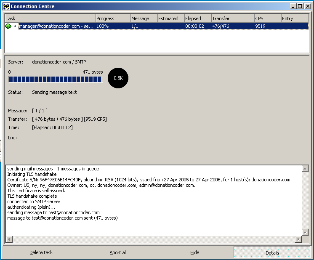
Task: Click the green upload arrow task icon
Action: pyautogui.click(x=8, y=26)
